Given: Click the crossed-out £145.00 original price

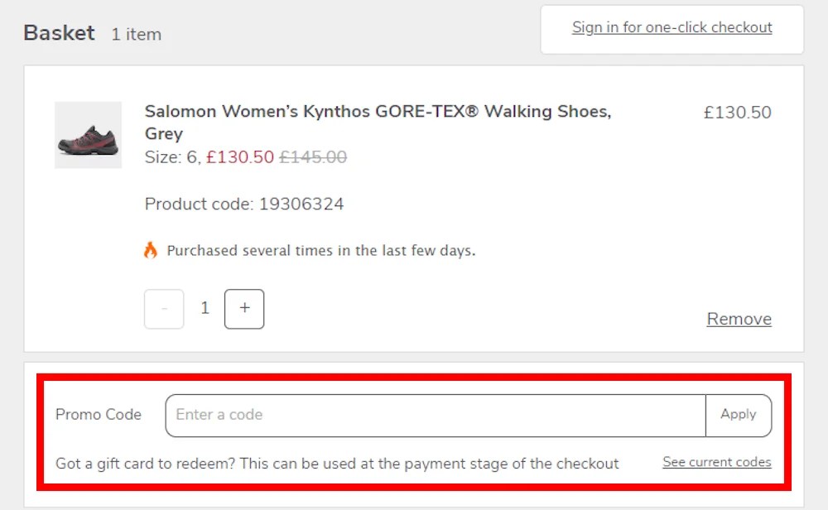Looking at the screenshot, I should pos(314,156).
